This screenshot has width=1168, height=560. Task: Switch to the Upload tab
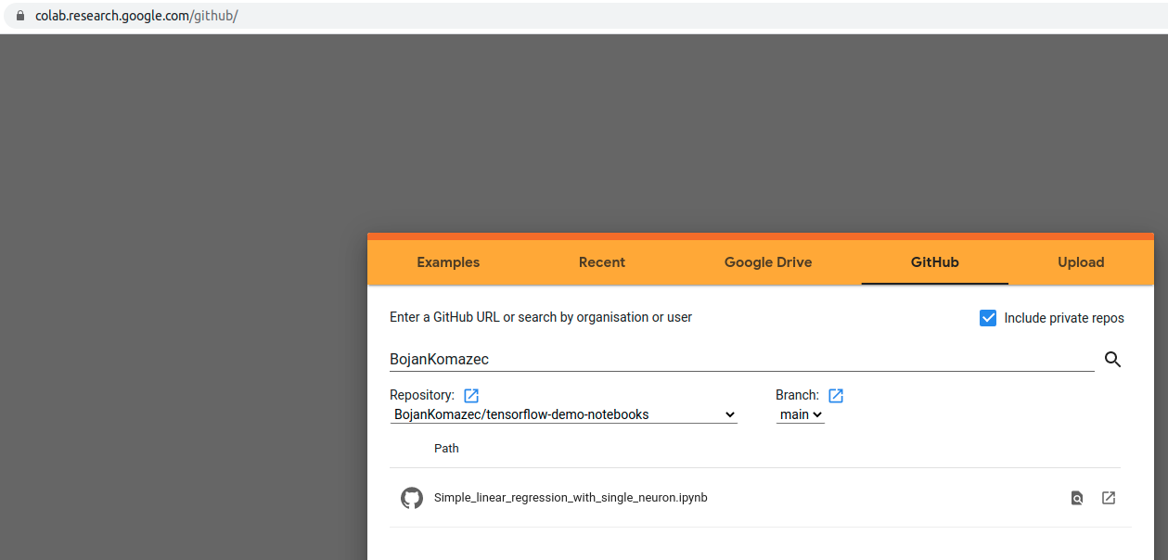point(1080,262)
